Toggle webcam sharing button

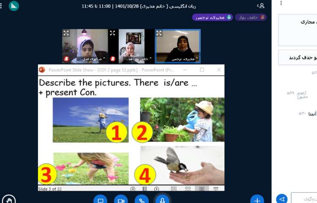(x=121, y=200)
